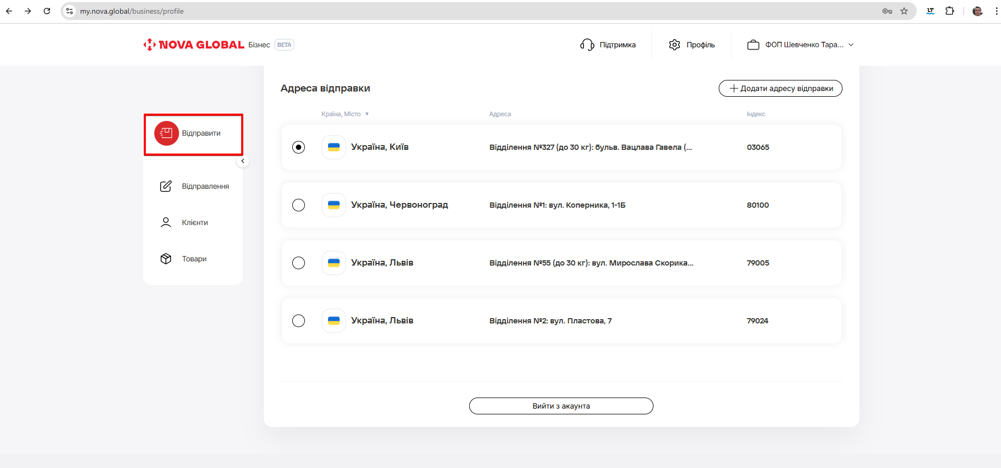Click the Профіль gear icon
Screen dimensions: 1001x468
[x=675, y=45]
